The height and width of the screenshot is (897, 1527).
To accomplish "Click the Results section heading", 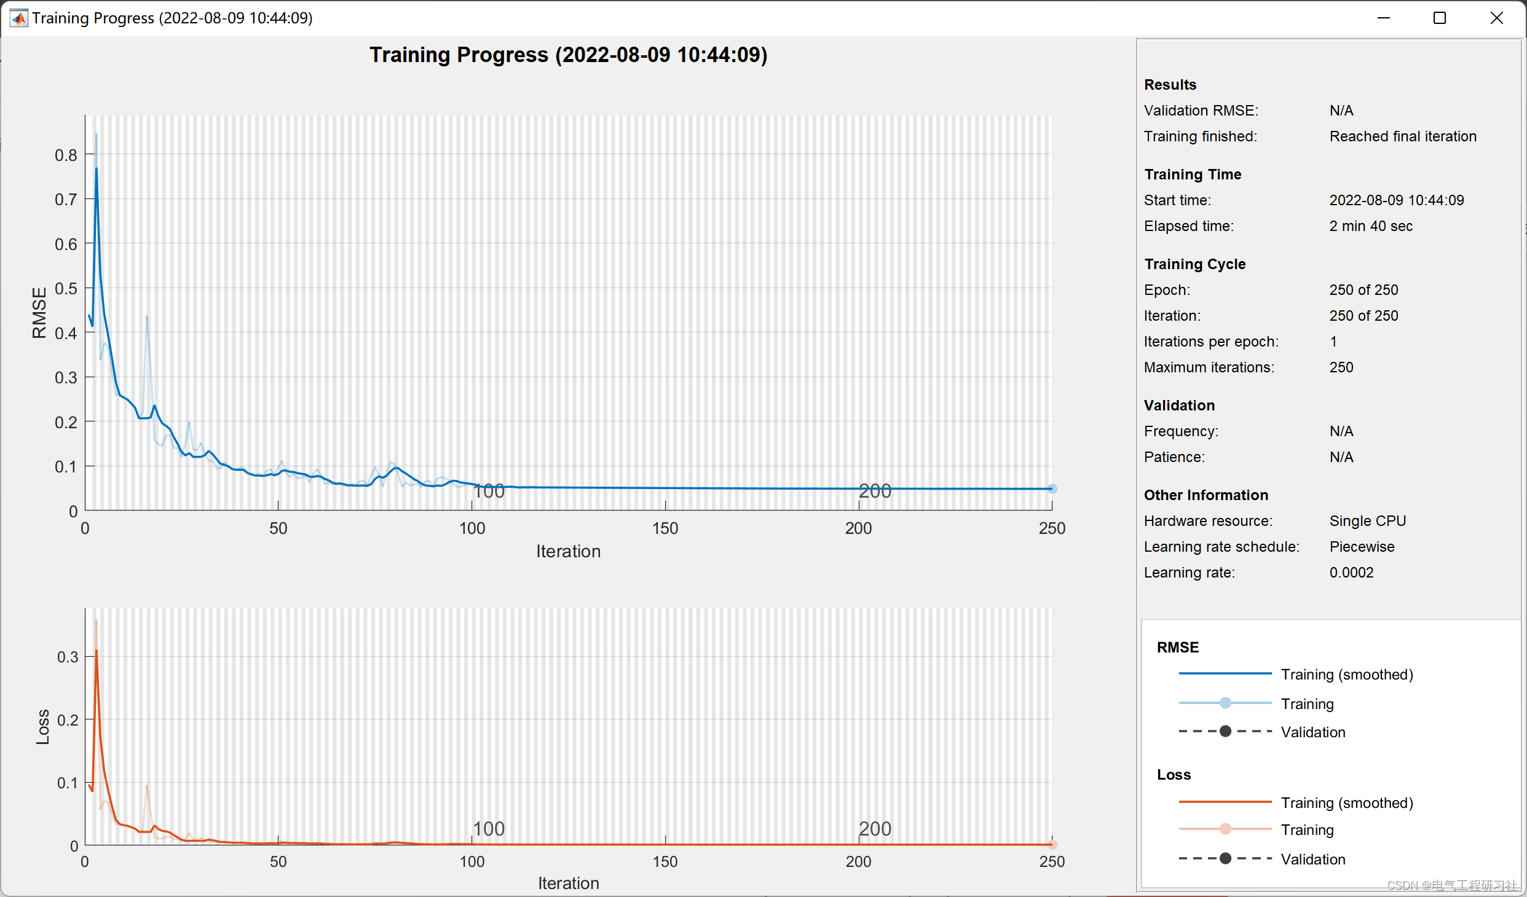I will pyautogui.click(x=1170, y=85).
